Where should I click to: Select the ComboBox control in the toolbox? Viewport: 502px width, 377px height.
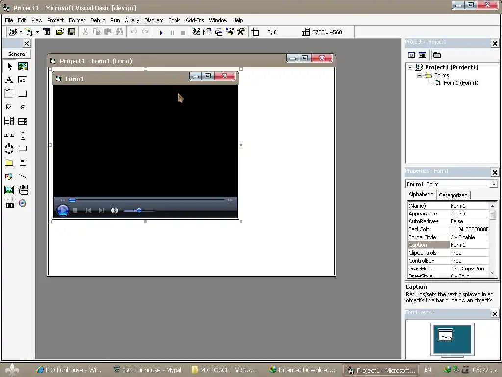pos(9,121)
